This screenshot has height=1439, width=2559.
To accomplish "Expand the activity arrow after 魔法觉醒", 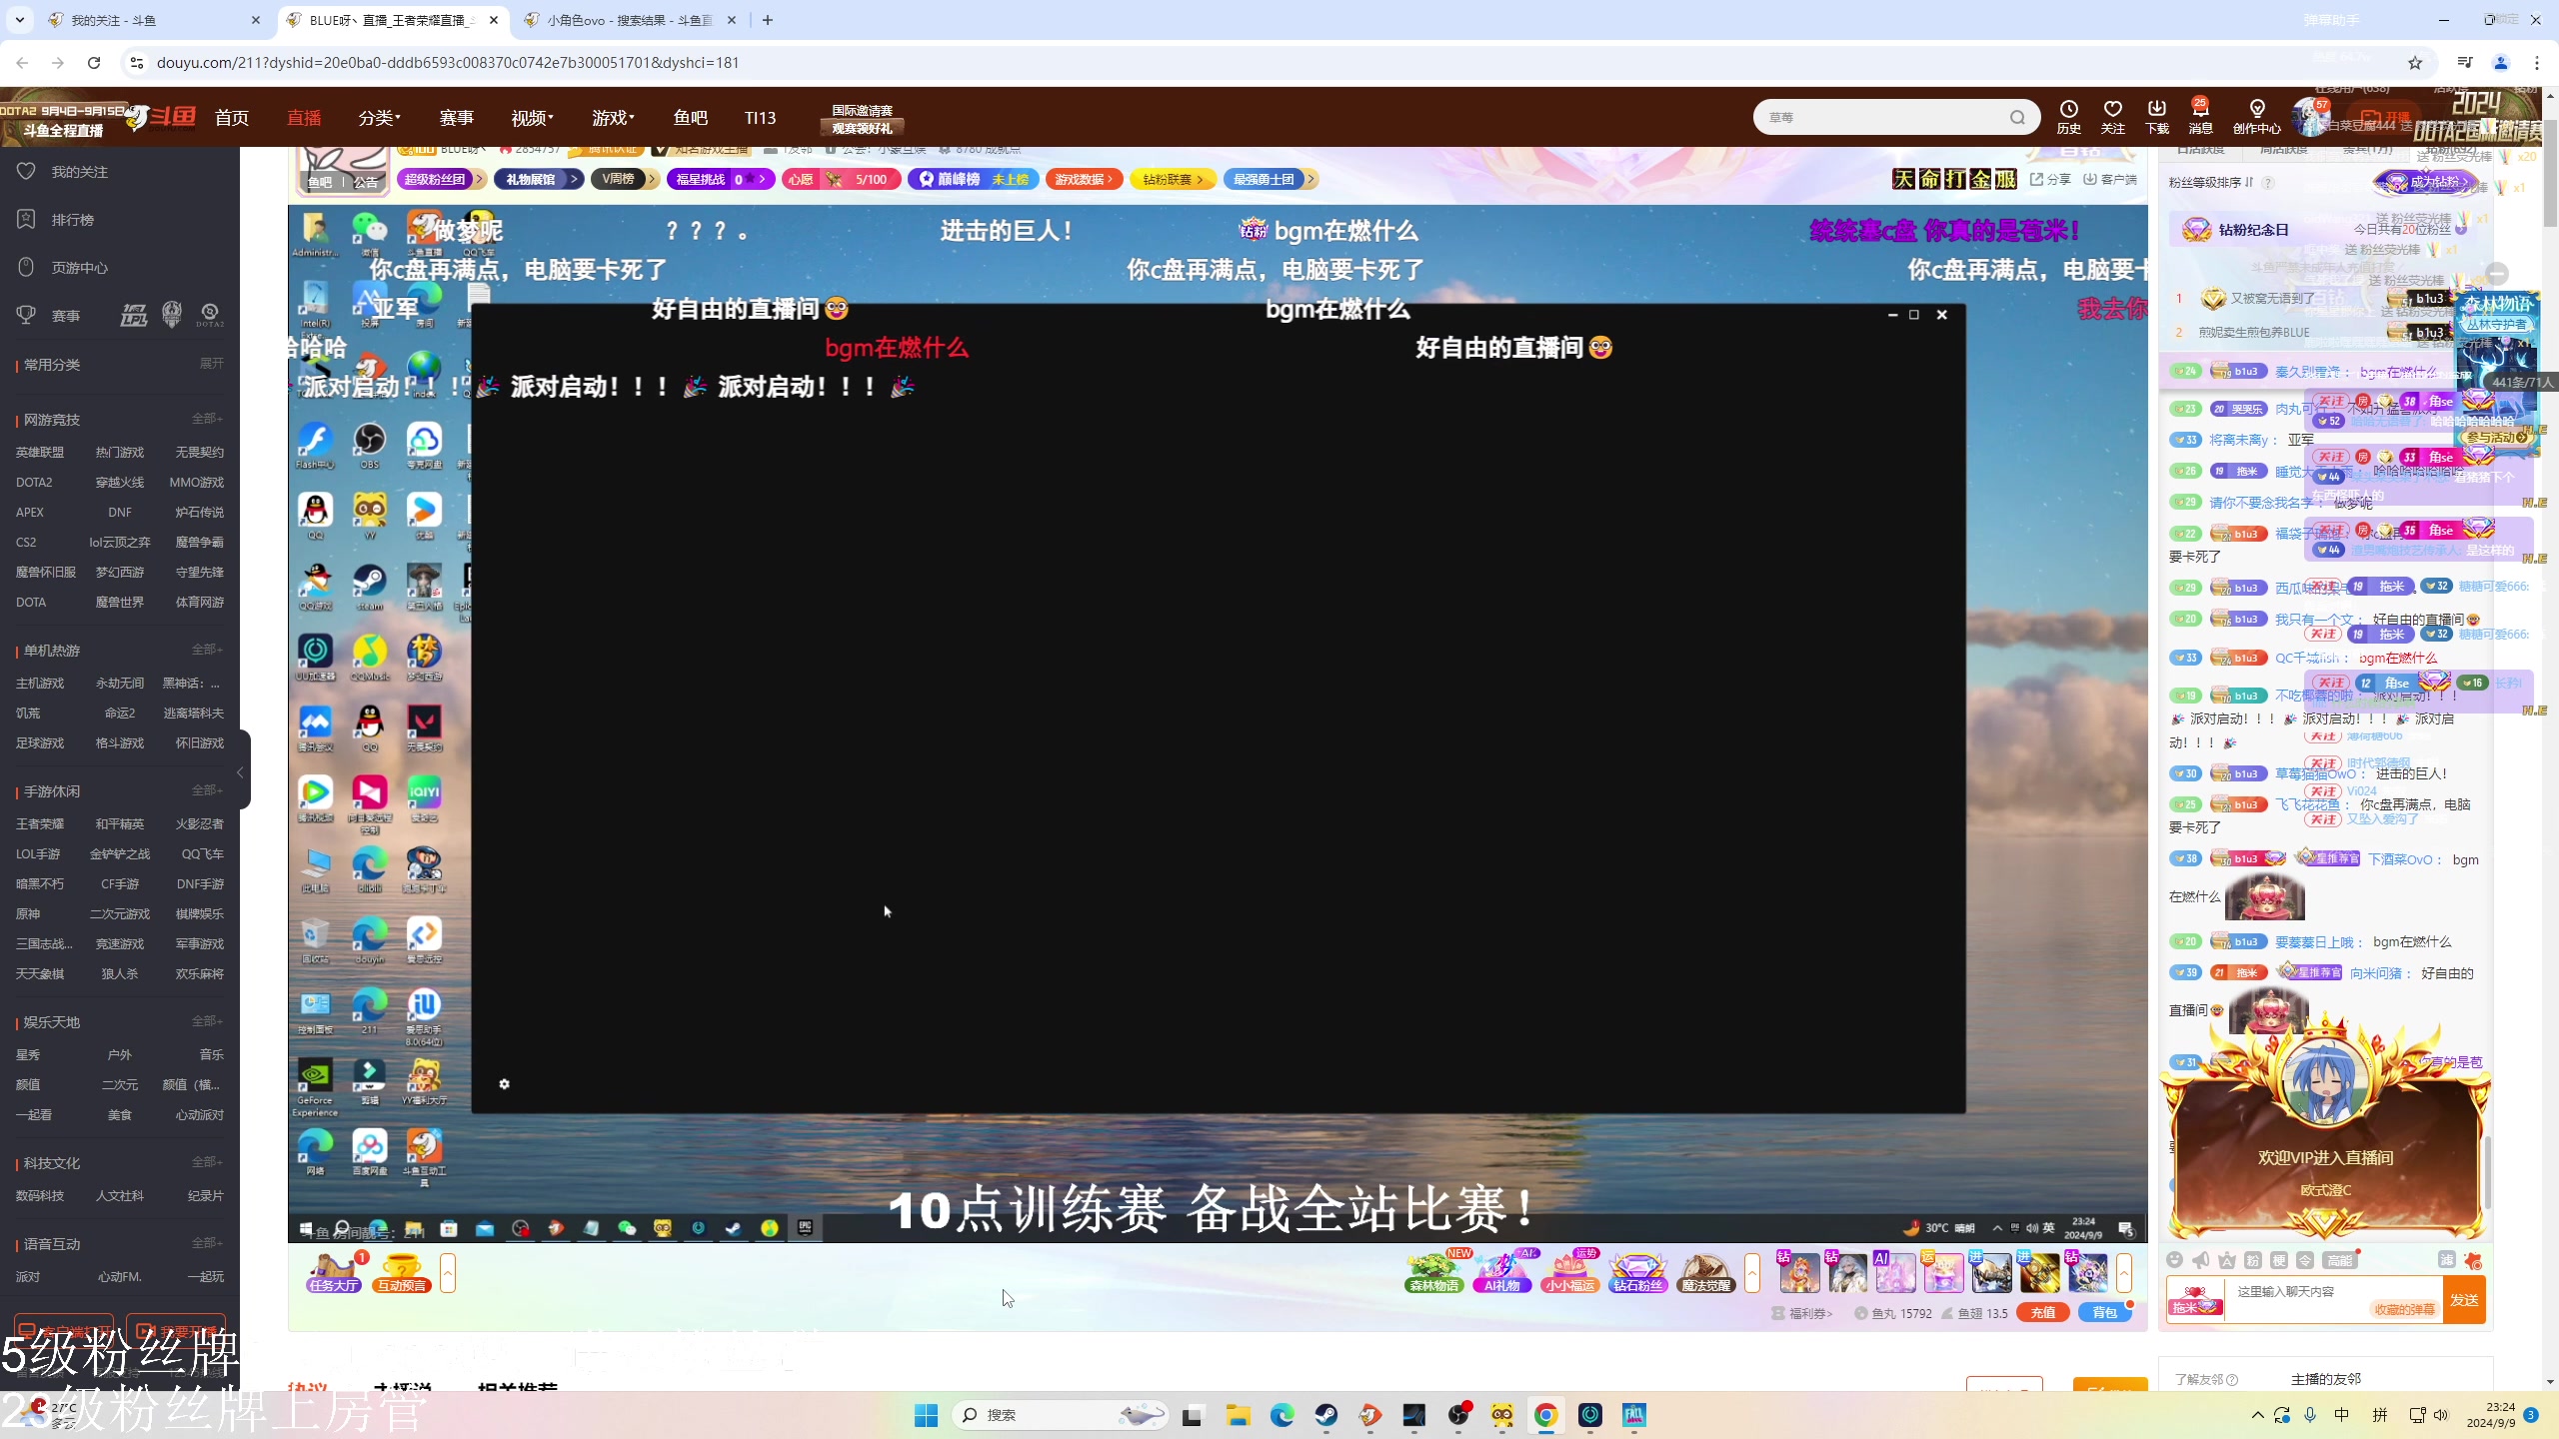I will tap(1751, 1273).
